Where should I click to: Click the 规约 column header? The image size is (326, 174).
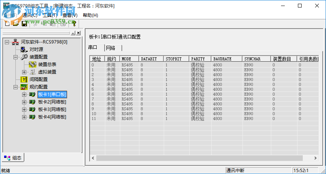coord(112,59)
